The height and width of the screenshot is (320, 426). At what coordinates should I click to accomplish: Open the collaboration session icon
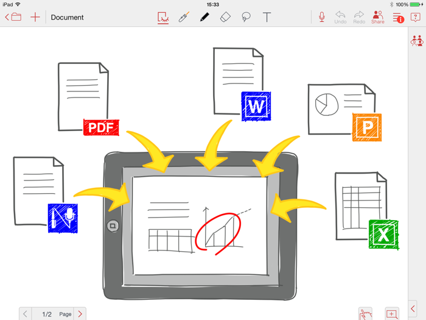click(x=417, y=41)
